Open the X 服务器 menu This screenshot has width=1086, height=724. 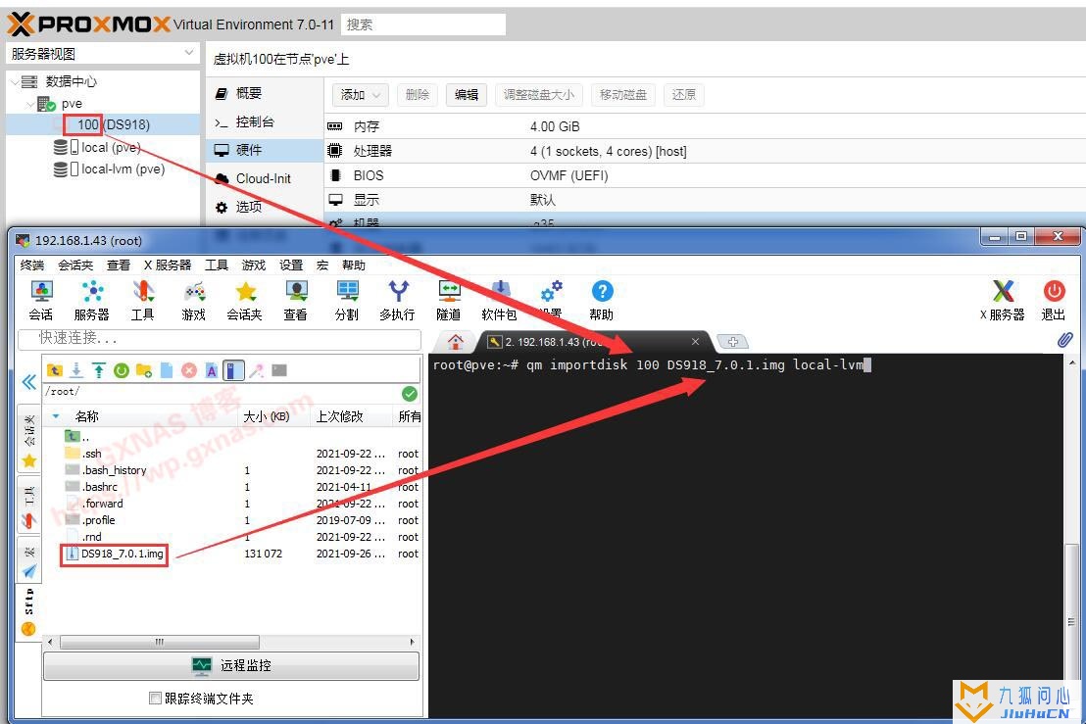167,265
